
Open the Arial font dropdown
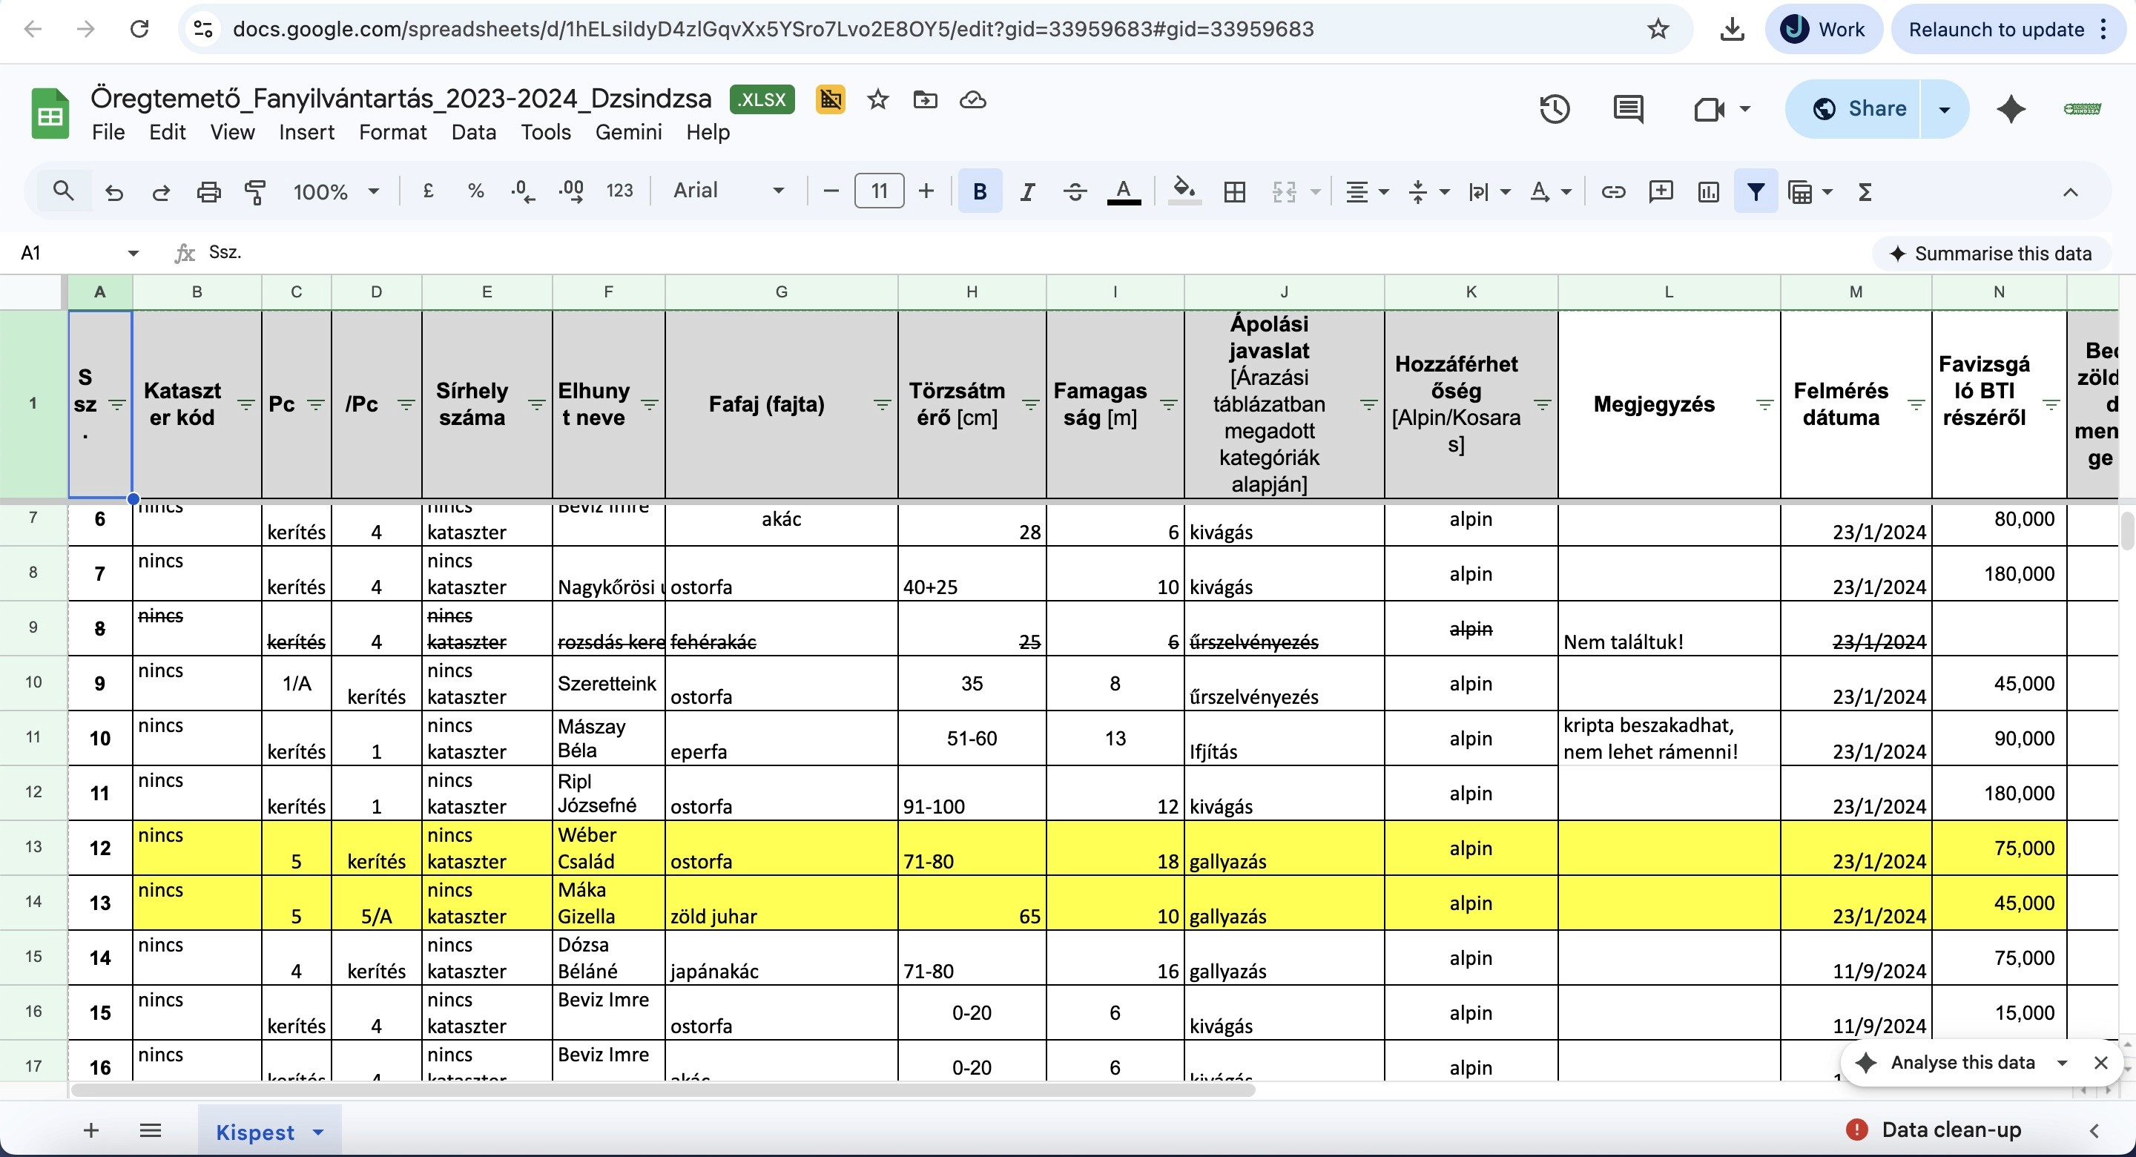point(727,191)
